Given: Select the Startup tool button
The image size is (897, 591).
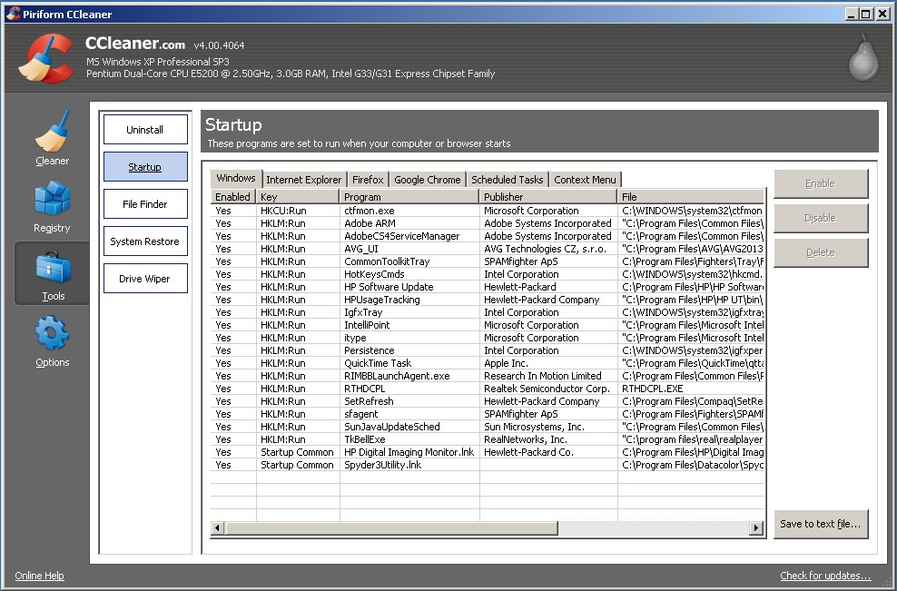Looking at the screenshot, I should coord(145,166).
